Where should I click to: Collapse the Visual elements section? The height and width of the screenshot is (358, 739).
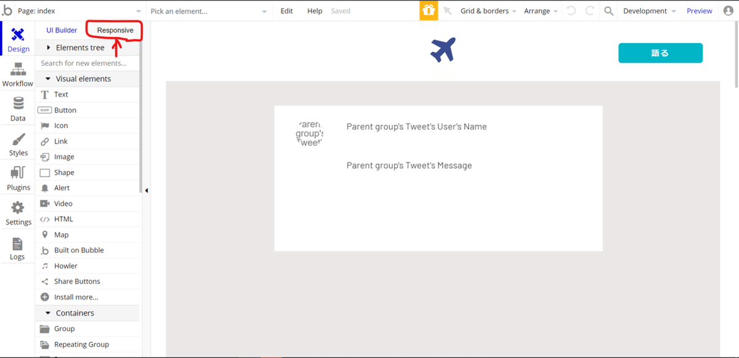point(48,79)
